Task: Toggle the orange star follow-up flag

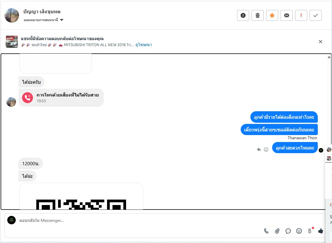Action: [272, 15]
